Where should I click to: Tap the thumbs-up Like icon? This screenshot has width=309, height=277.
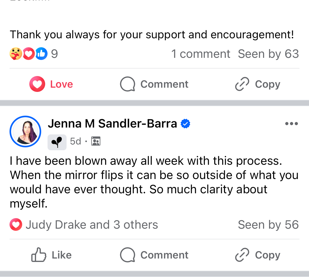pos(39,255)
